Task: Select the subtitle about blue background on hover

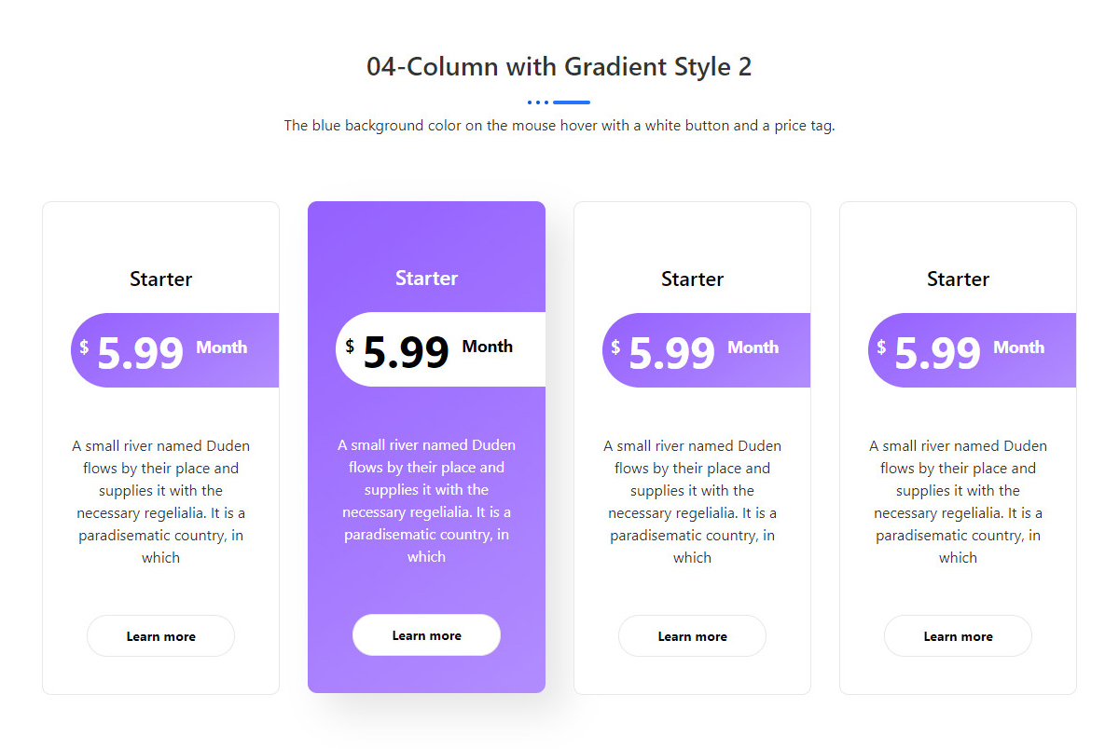Action: 559,125
